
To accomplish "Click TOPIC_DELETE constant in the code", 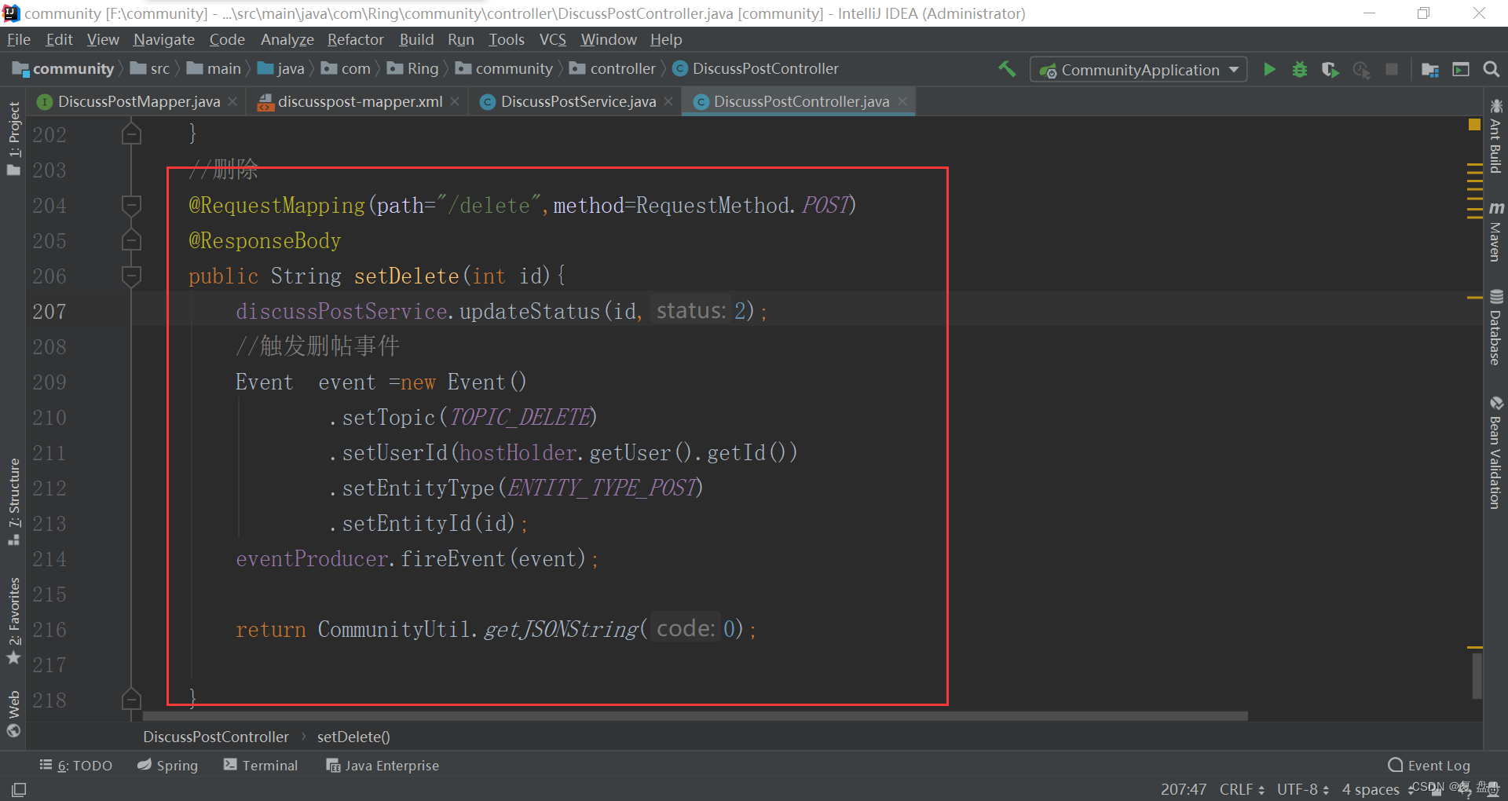I will pyautogui.click(x=519, y=417).
